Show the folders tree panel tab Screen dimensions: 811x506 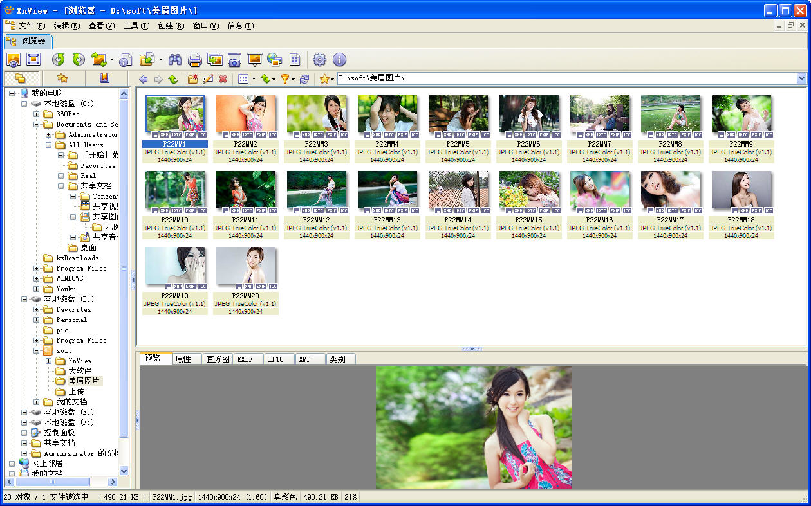coord(21,78)
